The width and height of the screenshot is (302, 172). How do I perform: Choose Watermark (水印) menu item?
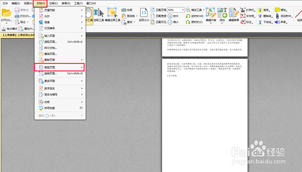[60, 16]
